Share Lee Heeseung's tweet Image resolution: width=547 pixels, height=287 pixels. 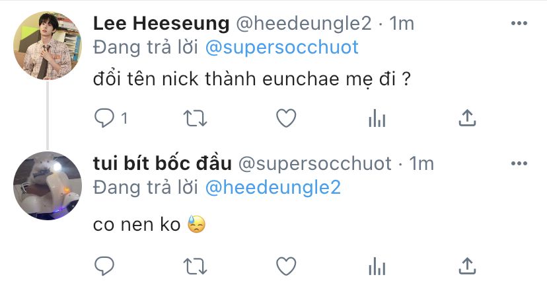467,118
